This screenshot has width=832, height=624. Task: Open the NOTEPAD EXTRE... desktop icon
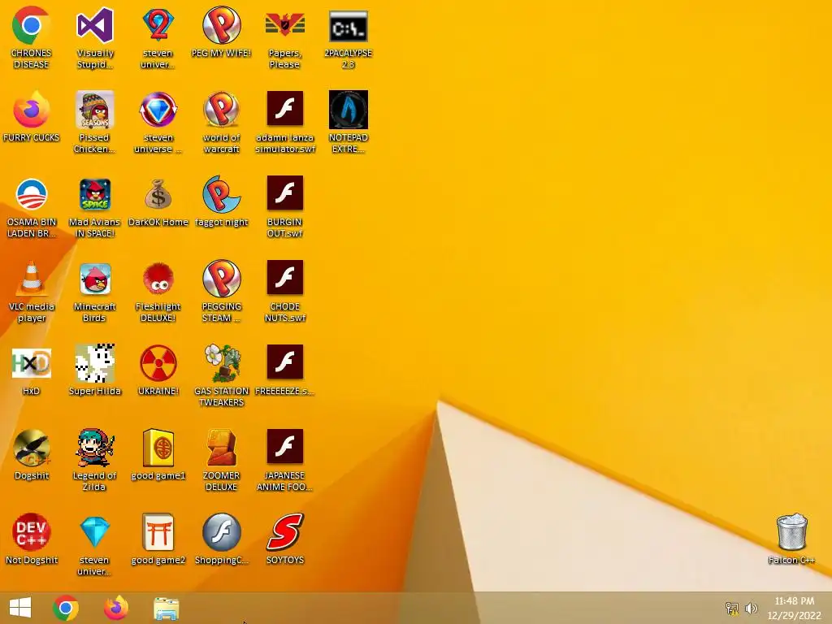348,110
